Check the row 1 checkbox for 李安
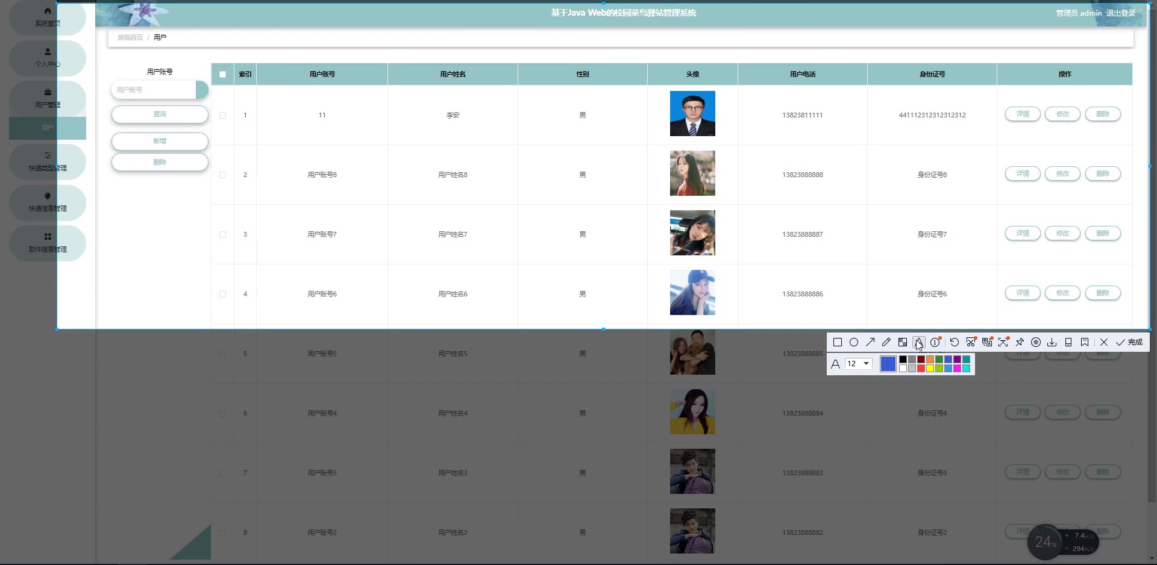Viewport: 1157px width, 565px height. (x=223, y=115)
